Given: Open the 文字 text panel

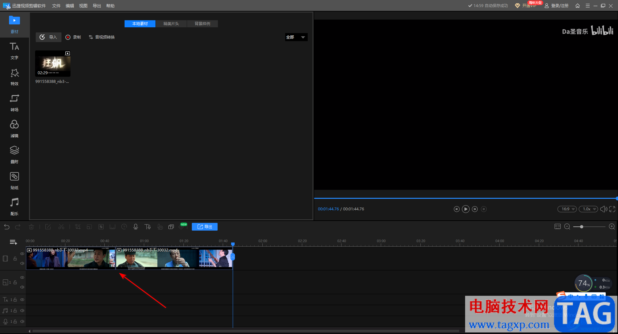Looking at the screenshot, I should click(14, 51).
